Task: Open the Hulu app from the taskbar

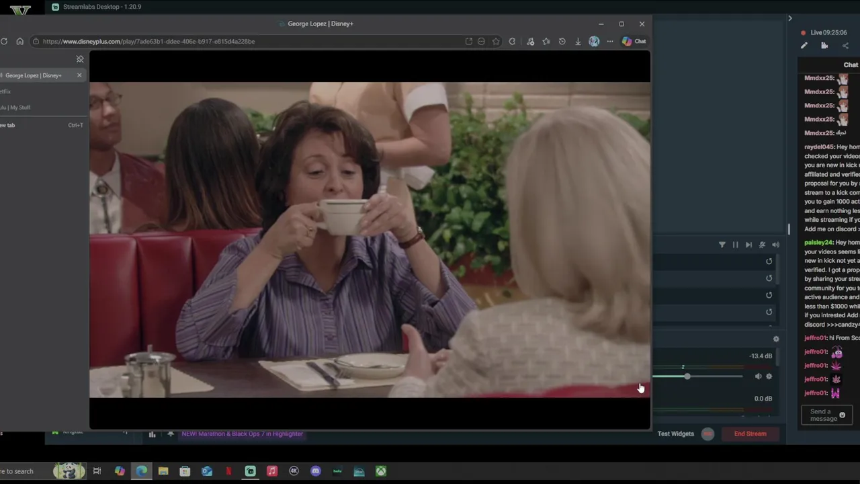Action: [x=337, y=471]
